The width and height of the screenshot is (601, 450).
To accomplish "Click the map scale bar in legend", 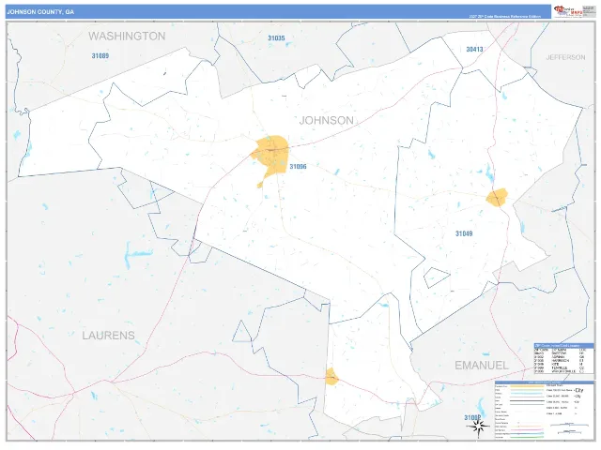I will click(x=569, y=425).
